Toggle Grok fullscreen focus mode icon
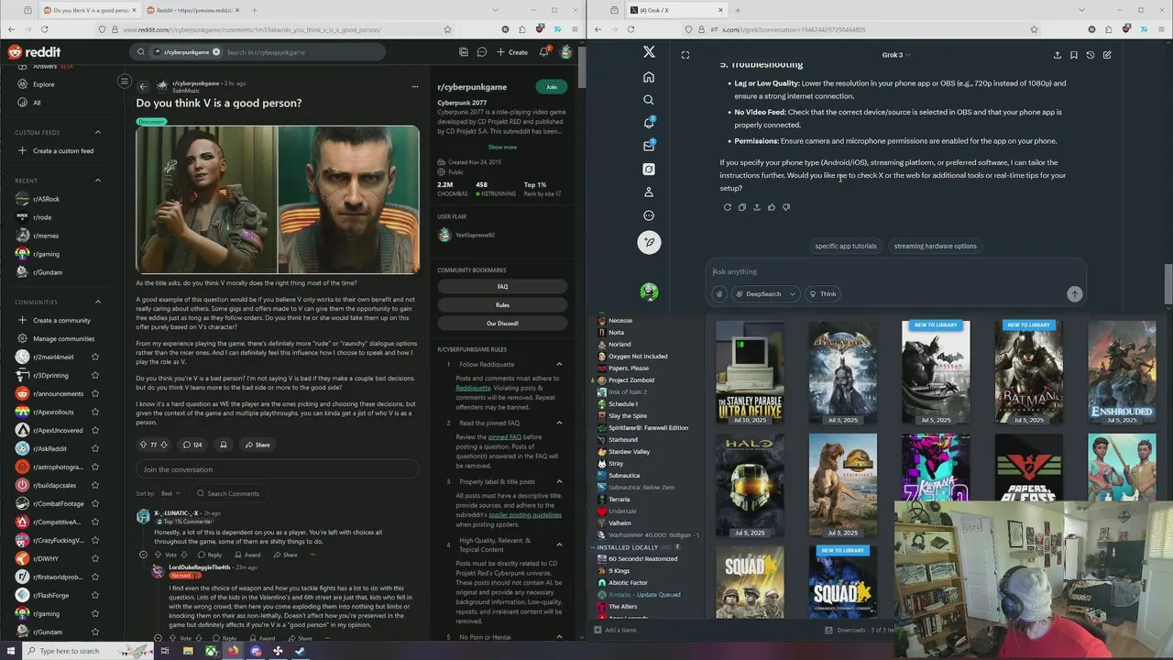The image size is (1173, 660). coord(685,55)
